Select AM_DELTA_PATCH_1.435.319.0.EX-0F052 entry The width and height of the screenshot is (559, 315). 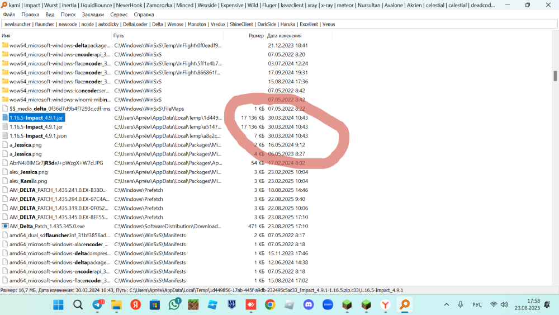coord(59,208)
